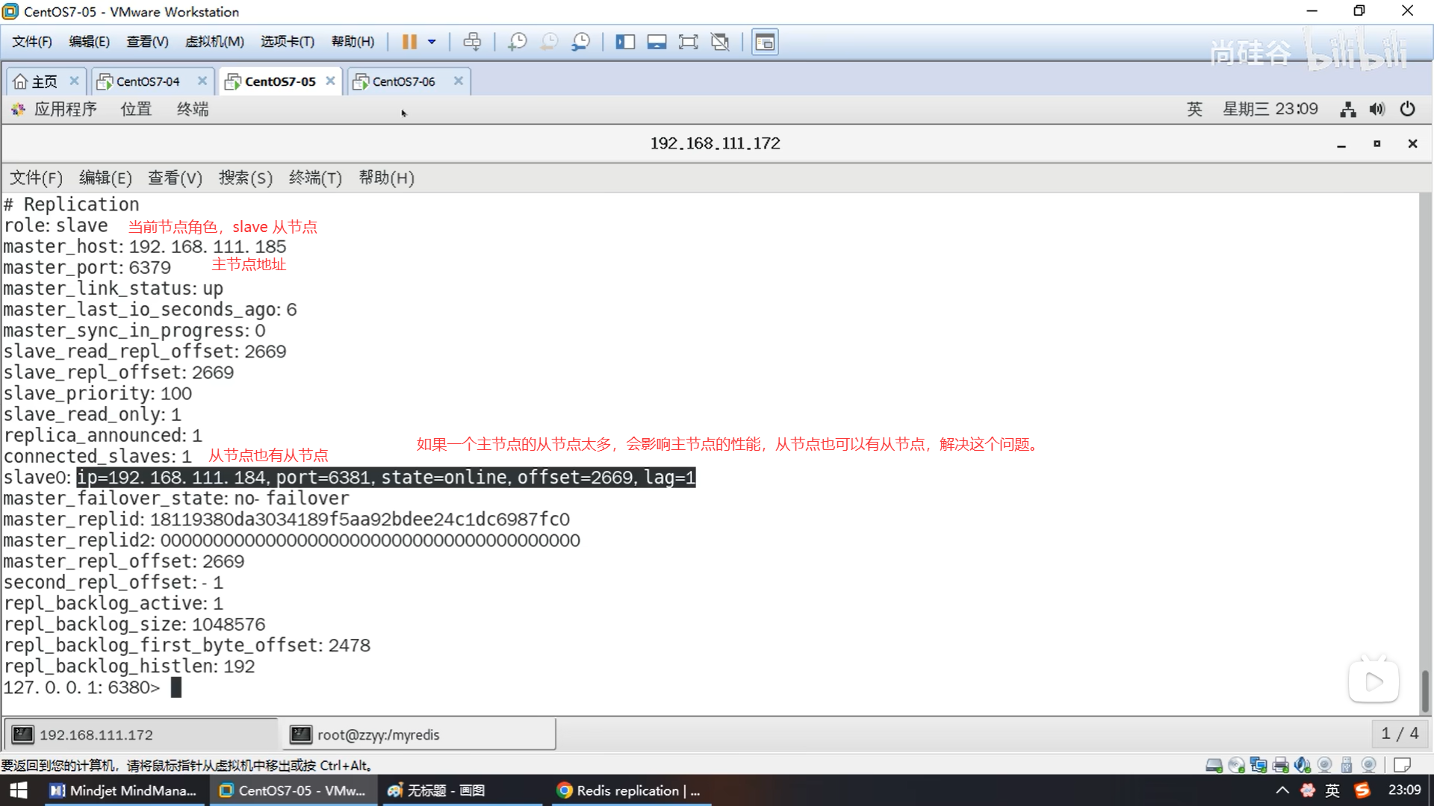Open the 应用程序 applications menu
The image size is (1434, 806).
pyautogui.click(x=64, y=110)
